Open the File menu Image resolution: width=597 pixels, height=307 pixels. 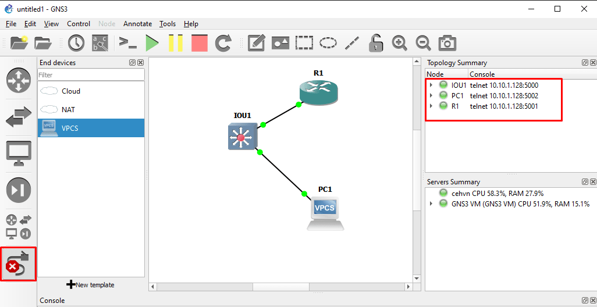(11, 24)
